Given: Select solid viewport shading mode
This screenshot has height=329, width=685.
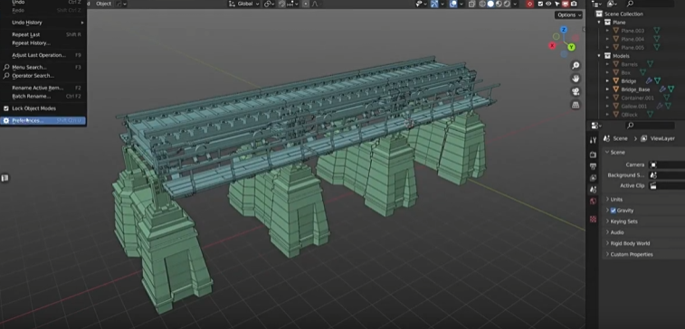Looking at the screenshot, I should pyautogui.click(x=490, y=4).
